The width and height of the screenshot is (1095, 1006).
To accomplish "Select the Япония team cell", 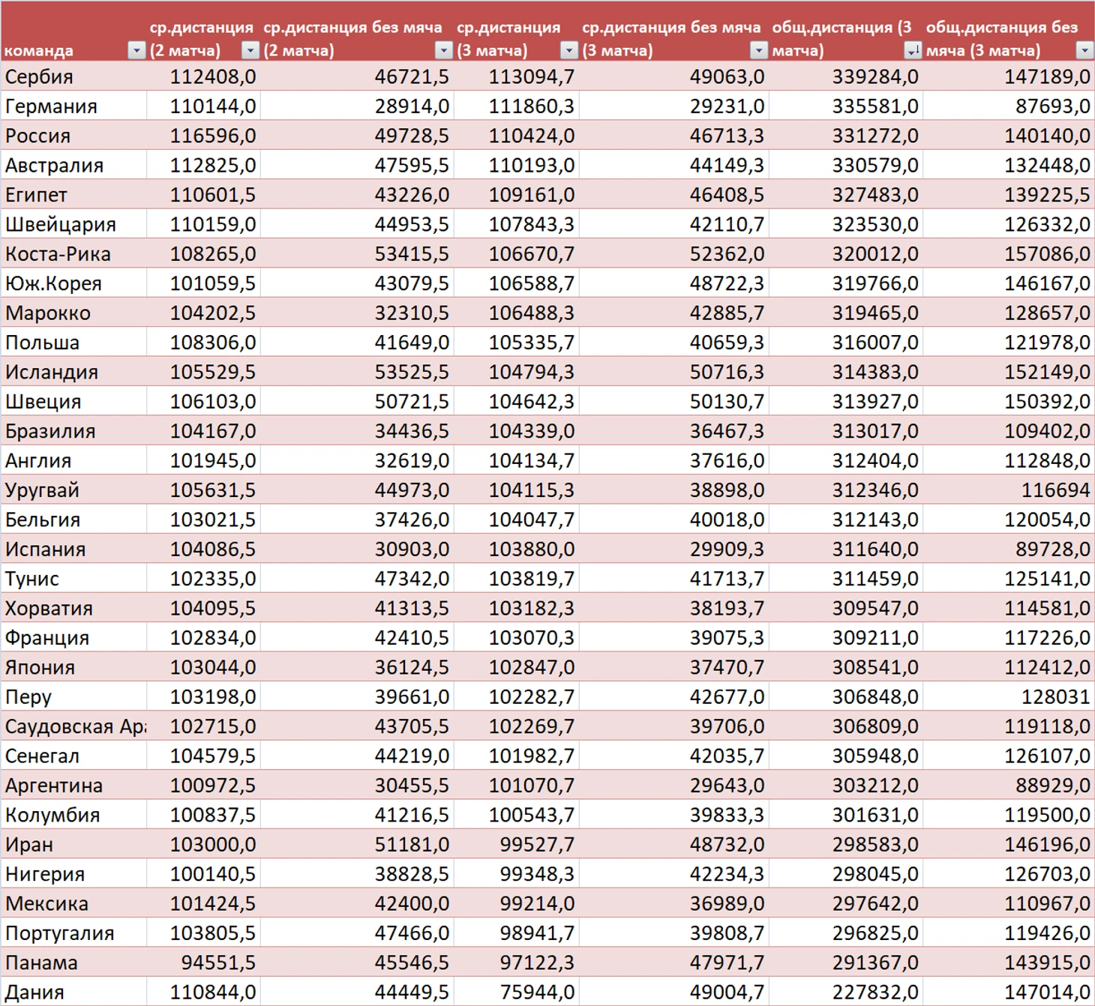I will click(73, 667).
